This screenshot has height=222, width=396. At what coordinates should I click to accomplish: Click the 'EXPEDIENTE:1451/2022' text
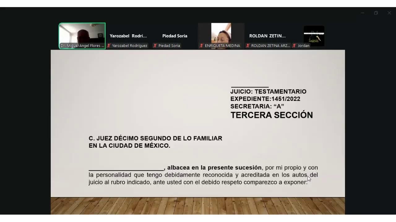[265, 99]
